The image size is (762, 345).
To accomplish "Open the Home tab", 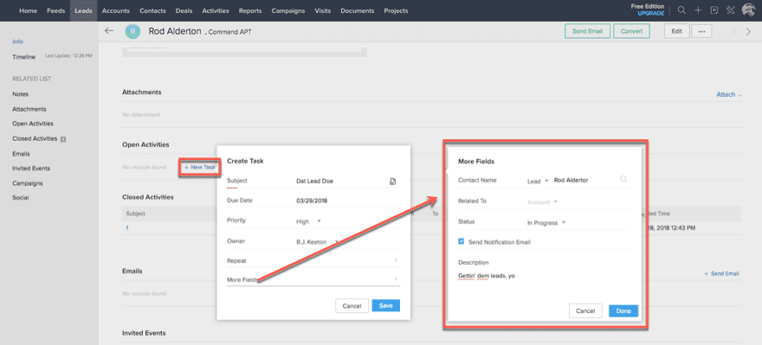I will point(29,10).
